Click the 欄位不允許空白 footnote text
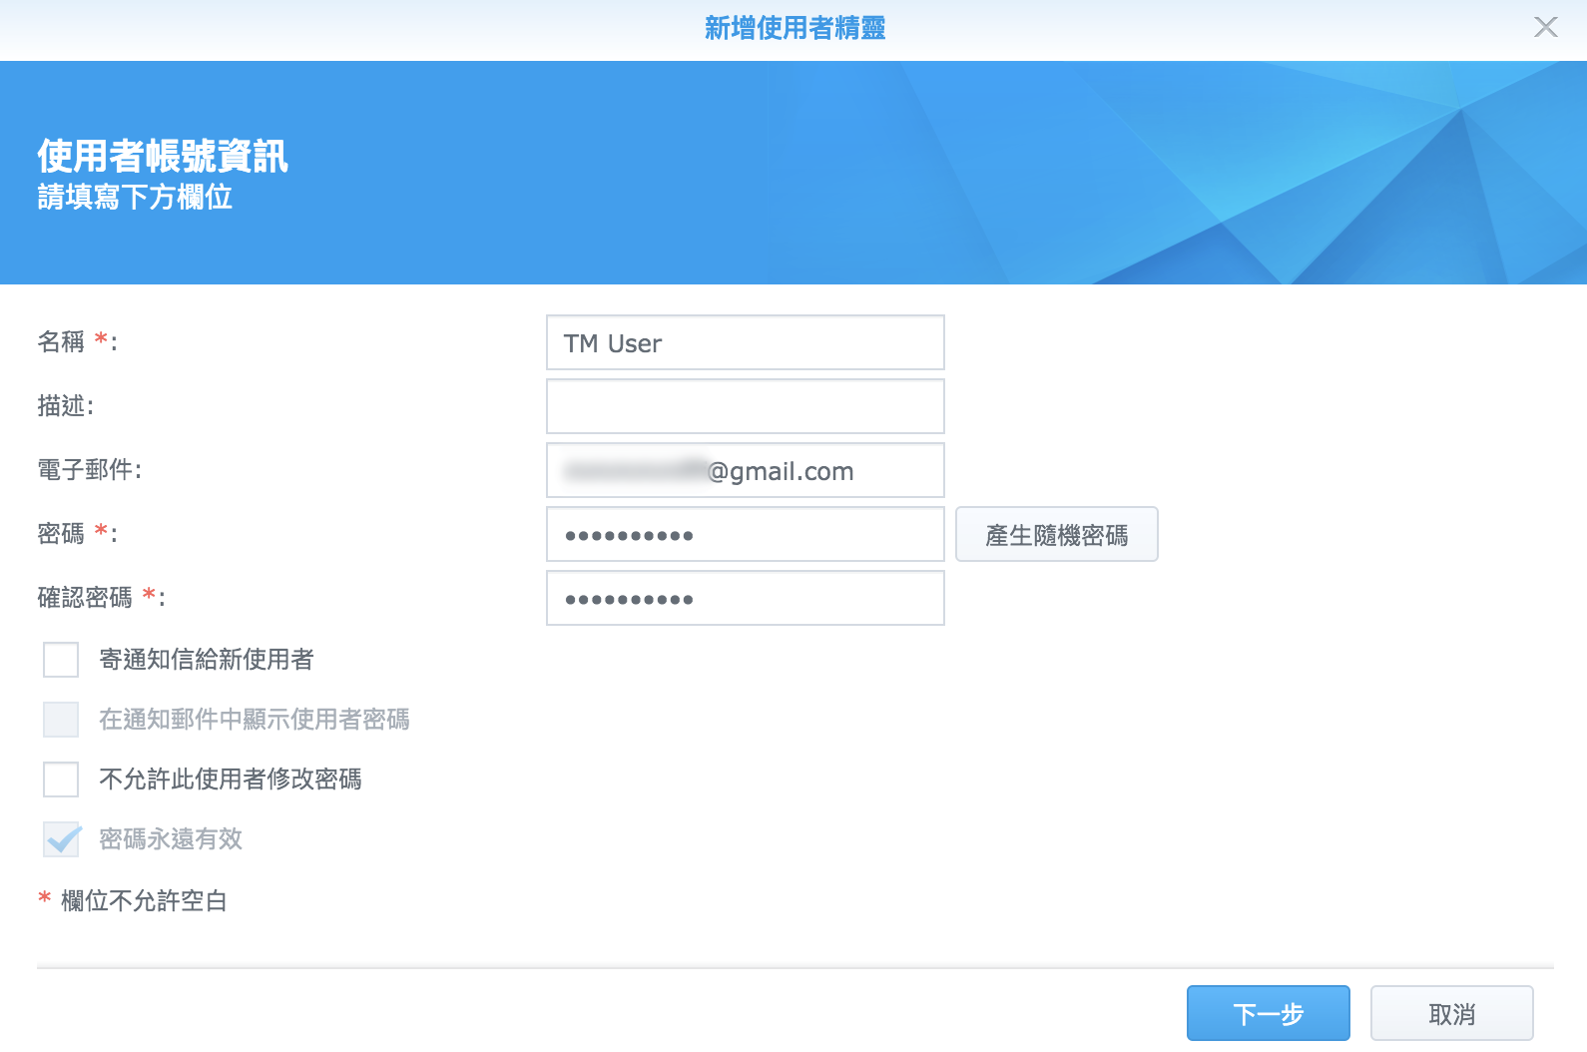Screen dimensions: 1587x1052 (x=144, y=901)
